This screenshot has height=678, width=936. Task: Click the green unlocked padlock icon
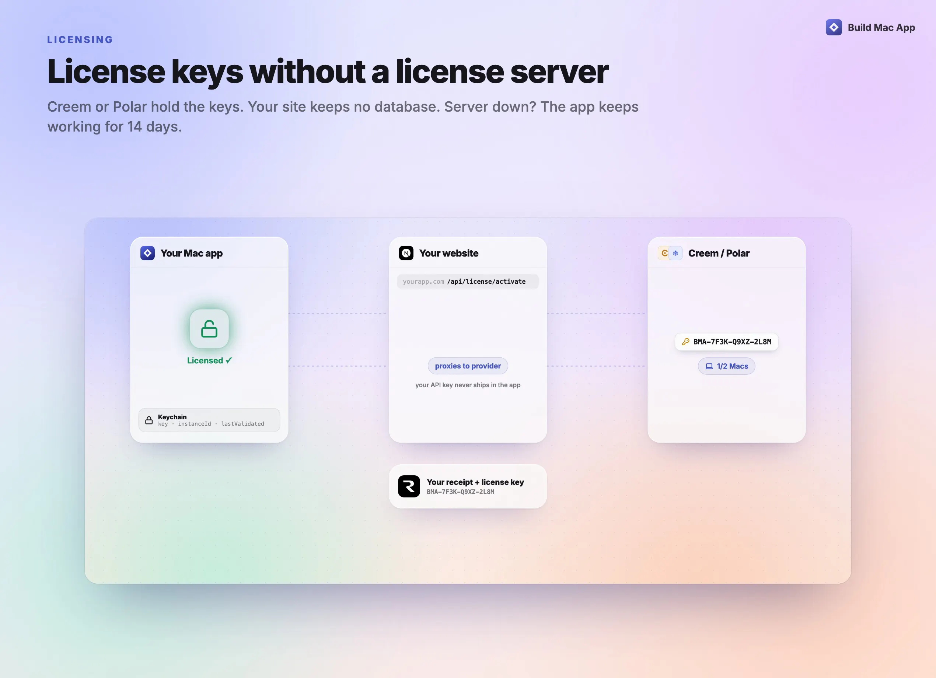pos(209,329)
